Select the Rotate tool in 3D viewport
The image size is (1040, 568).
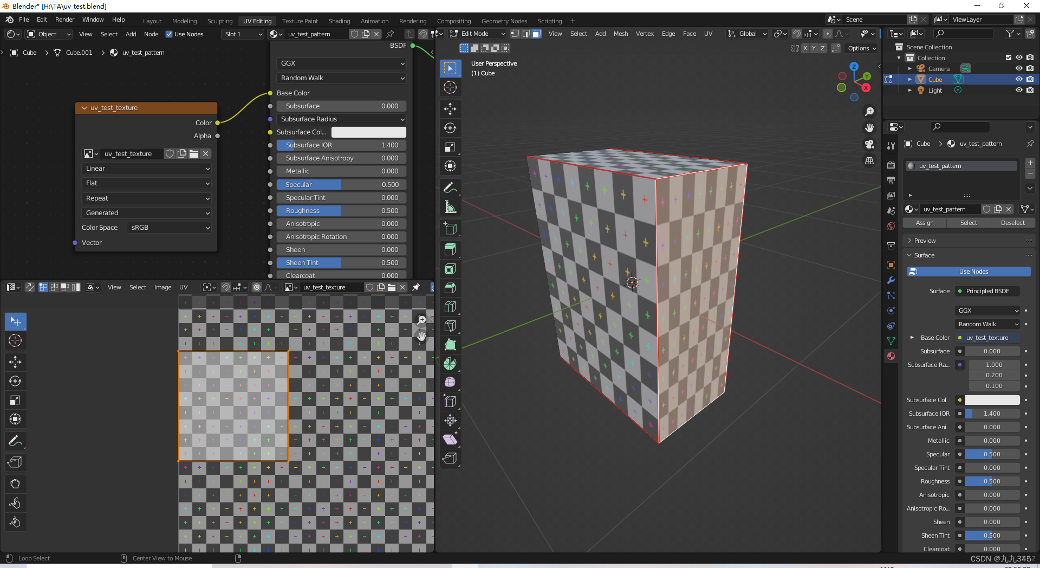coord(450,128)
